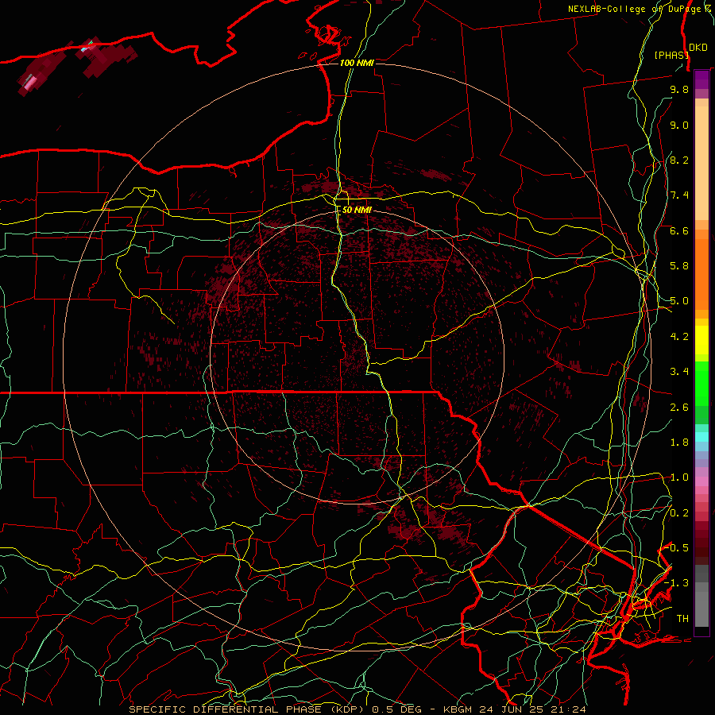Pick the yellow band near 4.2

pyautogui.click(x=701, y=340)
